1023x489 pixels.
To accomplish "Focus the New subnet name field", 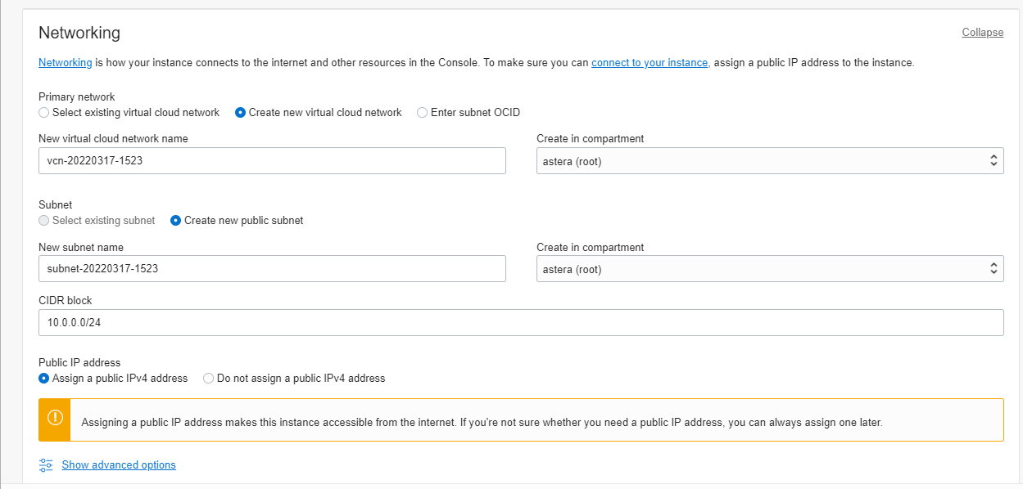I will point(272,269).
